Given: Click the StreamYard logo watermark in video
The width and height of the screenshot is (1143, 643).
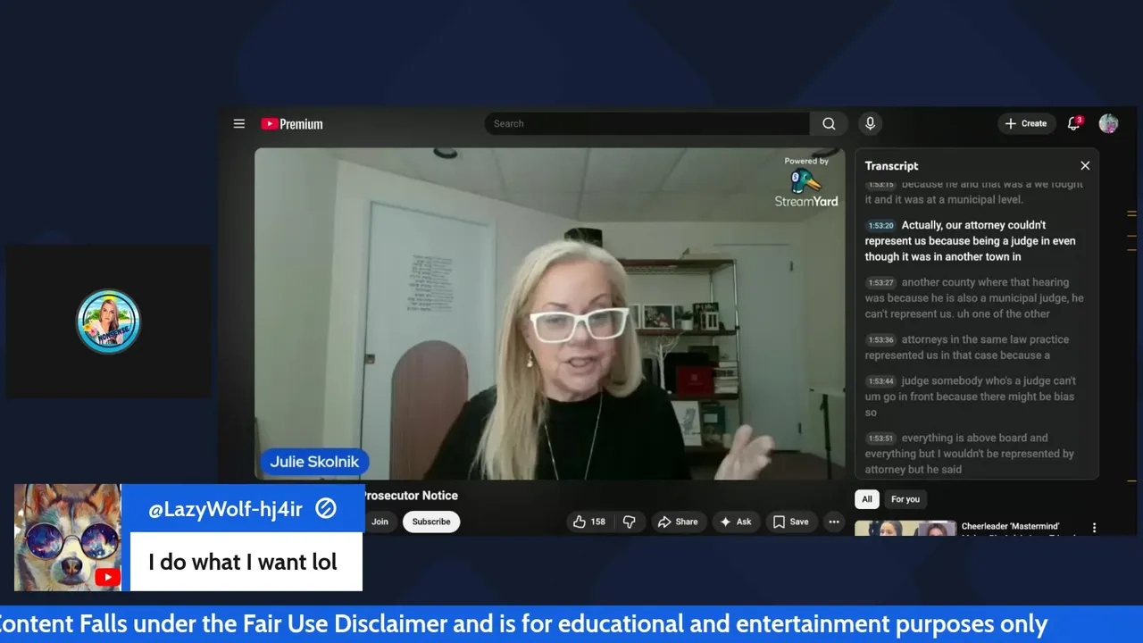Looking at the screenshot, I should pyautogui.click(x=806, y=182).
